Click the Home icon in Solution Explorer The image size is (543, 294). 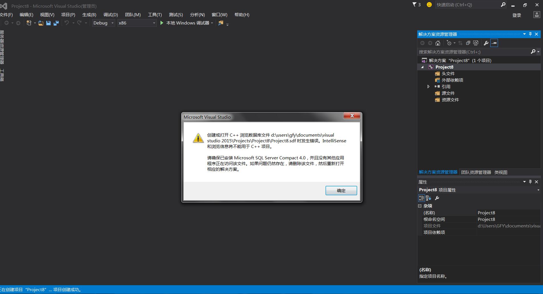tap(438, 43)
